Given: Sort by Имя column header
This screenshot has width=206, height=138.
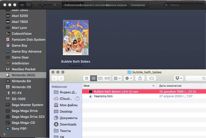Looking at the screenshot, I should [x=119, y=86].
